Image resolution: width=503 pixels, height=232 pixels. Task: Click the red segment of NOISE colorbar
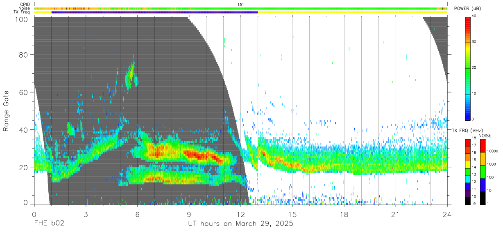pos(483,145)
